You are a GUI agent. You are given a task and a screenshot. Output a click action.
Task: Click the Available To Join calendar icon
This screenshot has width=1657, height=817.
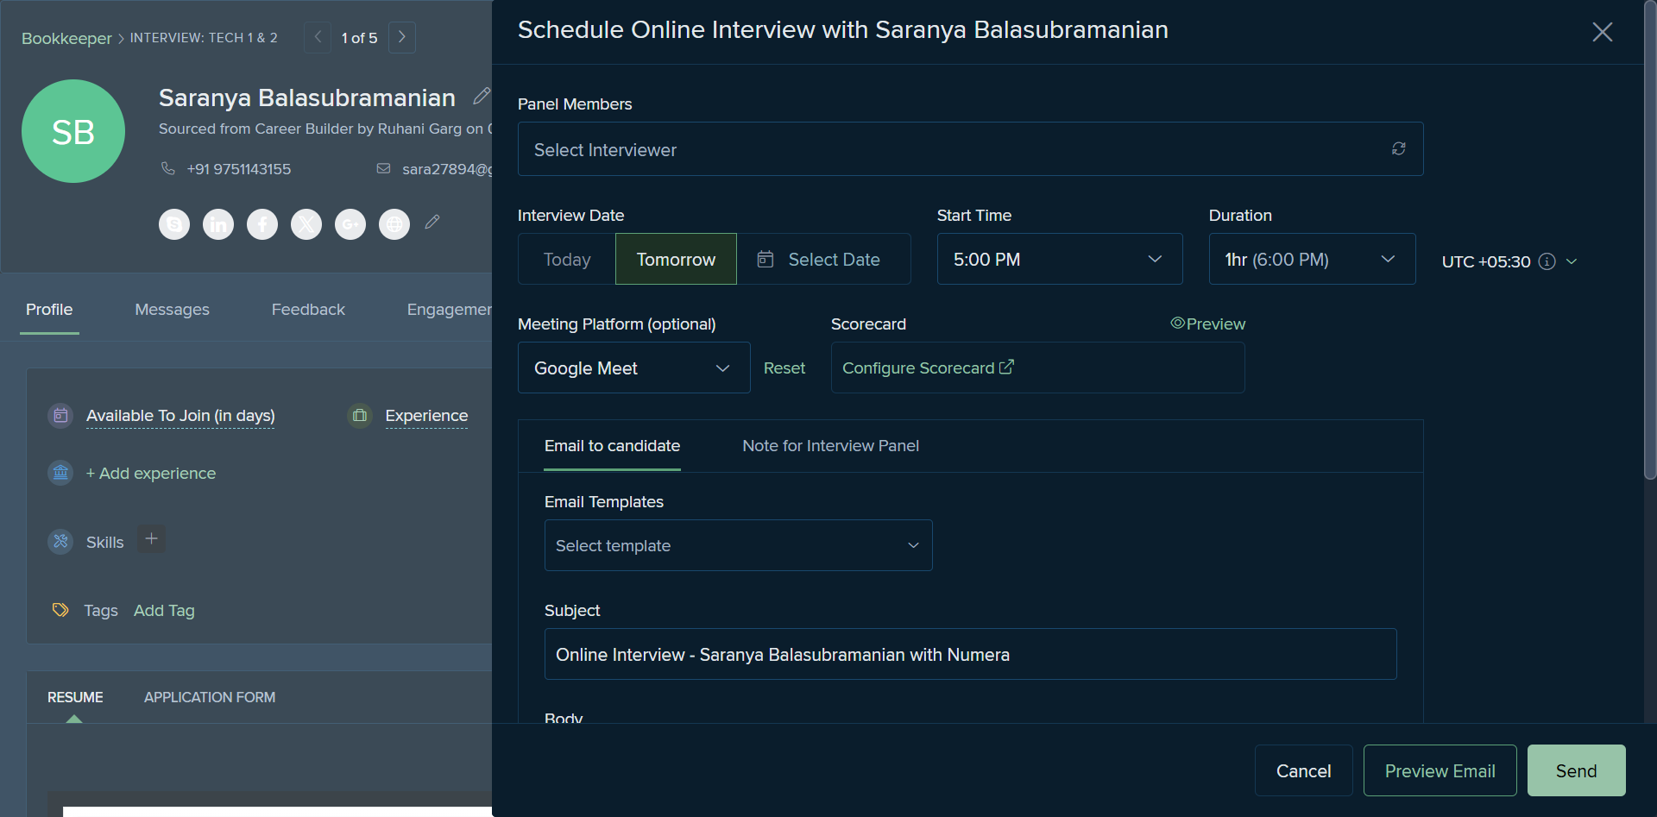click(x=60, y=416)
